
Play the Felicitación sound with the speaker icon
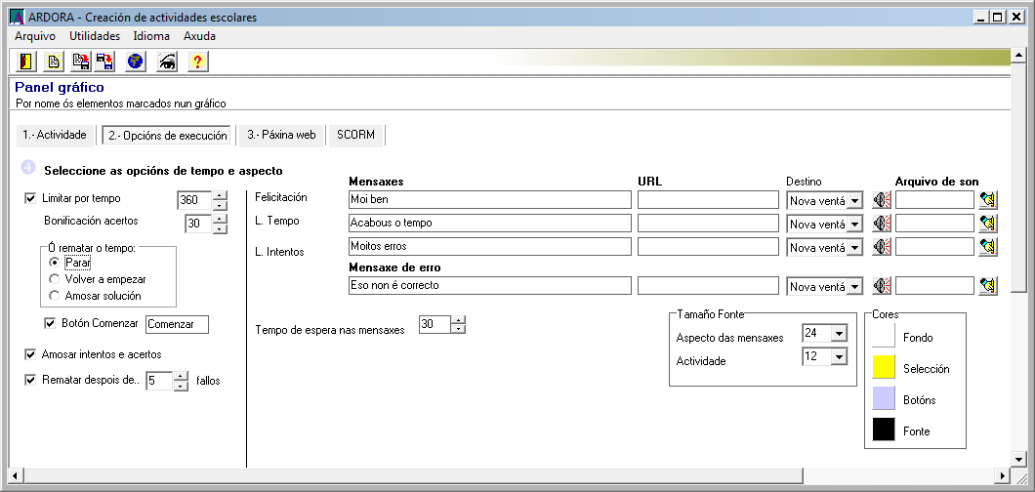[883, 200]
